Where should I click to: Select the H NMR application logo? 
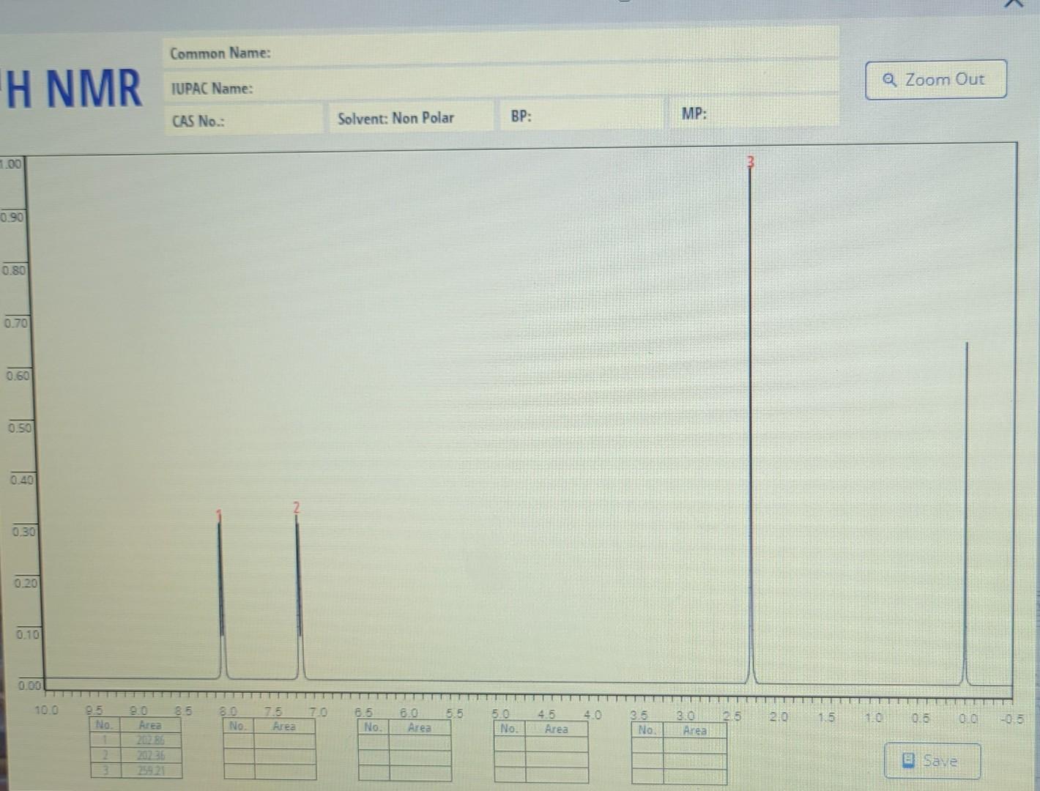pyautogui.click(x=73, y=86)
